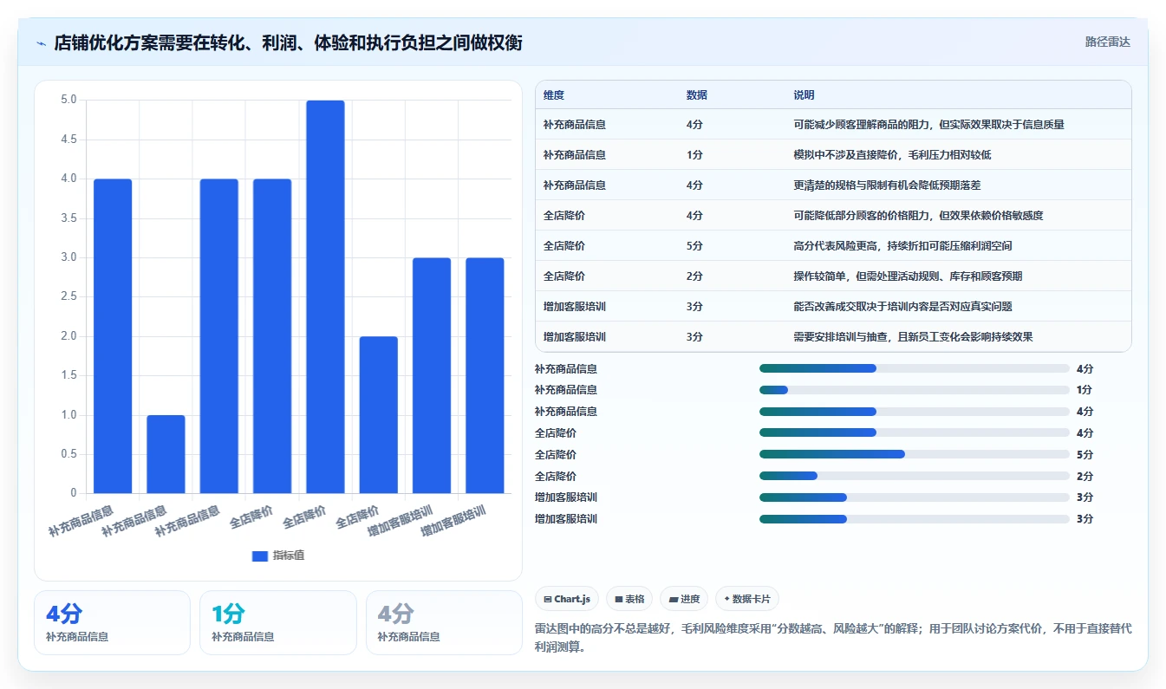Image resolution: width=1166 pixels, height=689 pixels.
Task: Select row 更清楚的规格与限制有机会降低预期落差
Action: point(833,185)
